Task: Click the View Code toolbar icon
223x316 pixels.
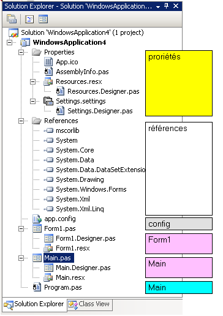Action: tap(29, 19)
